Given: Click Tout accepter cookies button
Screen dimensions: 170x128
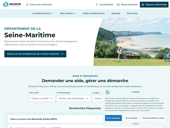Looking at the screenshot, I should tap(113, 118).
